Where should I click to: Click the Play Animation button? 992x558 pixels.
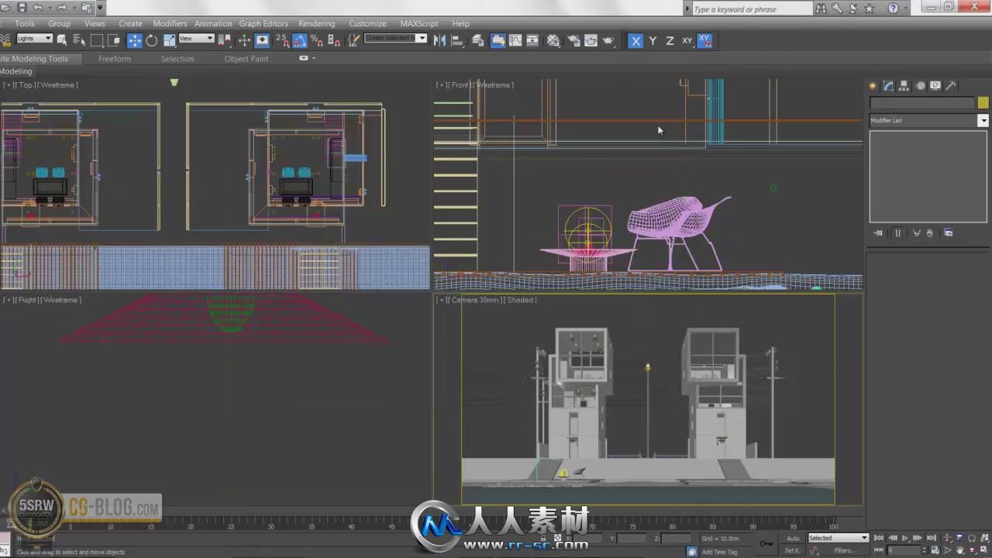click(905, 538)
